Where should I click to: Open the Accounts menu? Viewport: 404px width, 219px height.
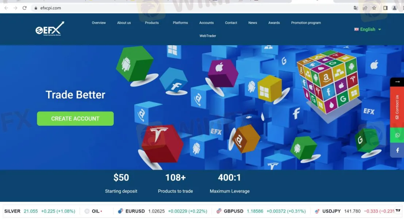click(x=207, y=23)
